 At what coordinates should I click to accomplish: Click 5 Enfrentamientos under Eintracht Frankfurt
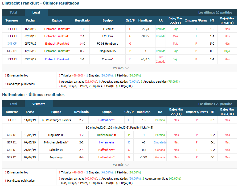tap(16, 75)
